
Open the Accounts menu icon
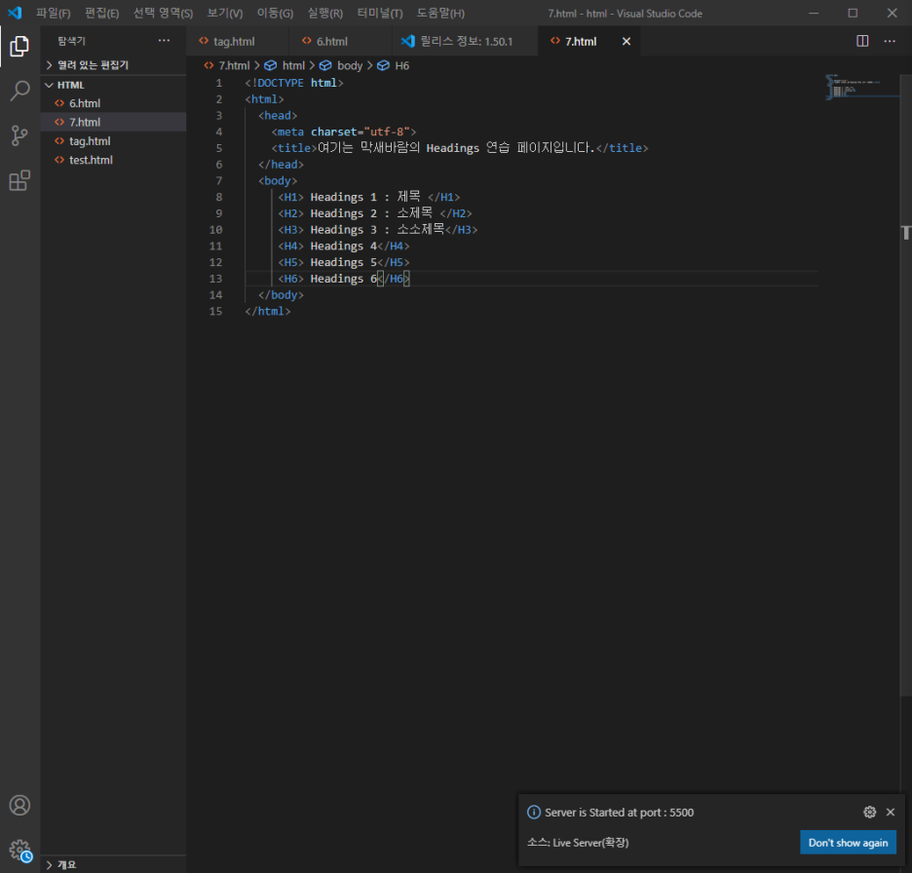tap(19, 805)
